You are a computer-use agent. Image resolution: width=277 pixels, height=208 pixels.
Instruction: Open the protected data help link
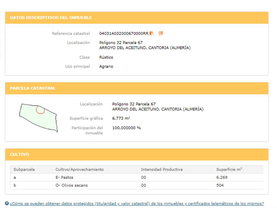137,203
